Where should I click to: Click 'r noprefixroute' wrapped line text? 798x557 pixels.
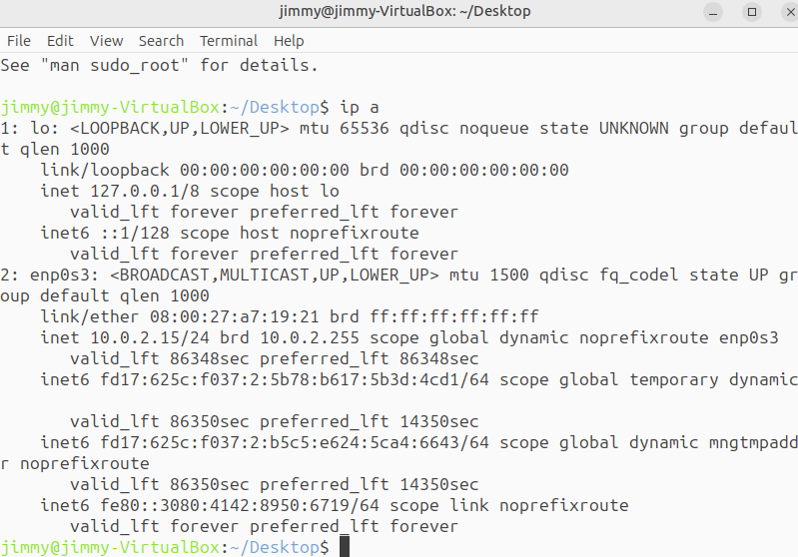coord(75,464)
